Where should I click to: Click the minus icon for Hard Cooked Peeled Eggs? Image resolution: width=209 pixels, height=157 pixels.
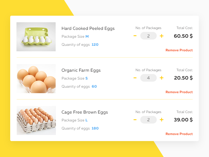tap(135, 36)
